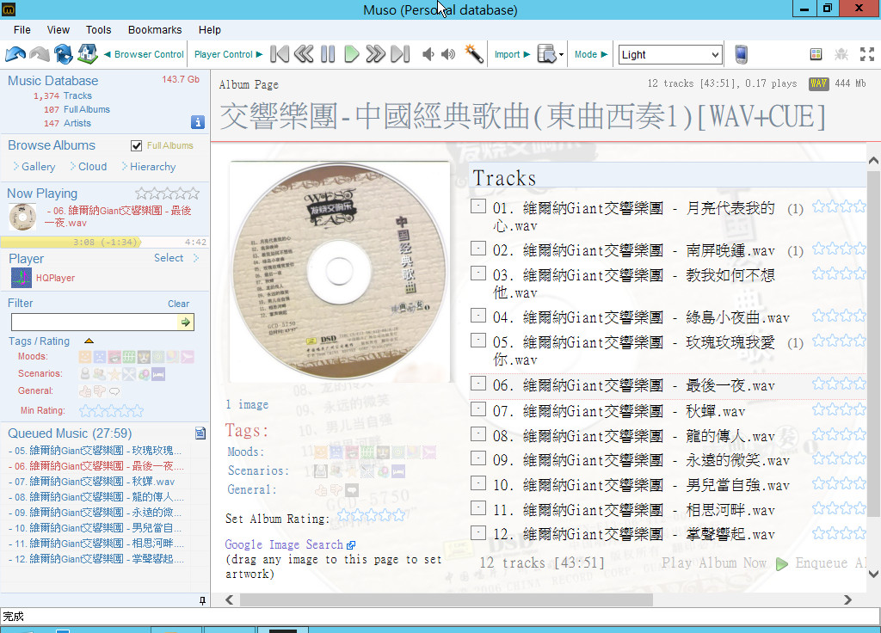Open the Bookmarks menu

(155, 30)
